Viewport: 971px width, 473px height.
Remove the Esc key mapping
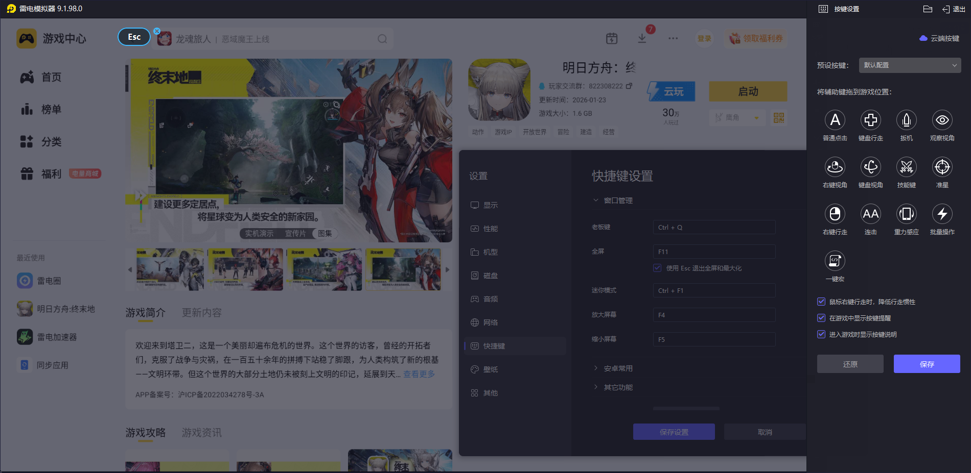pyautogui.click(x=157, y=31)
